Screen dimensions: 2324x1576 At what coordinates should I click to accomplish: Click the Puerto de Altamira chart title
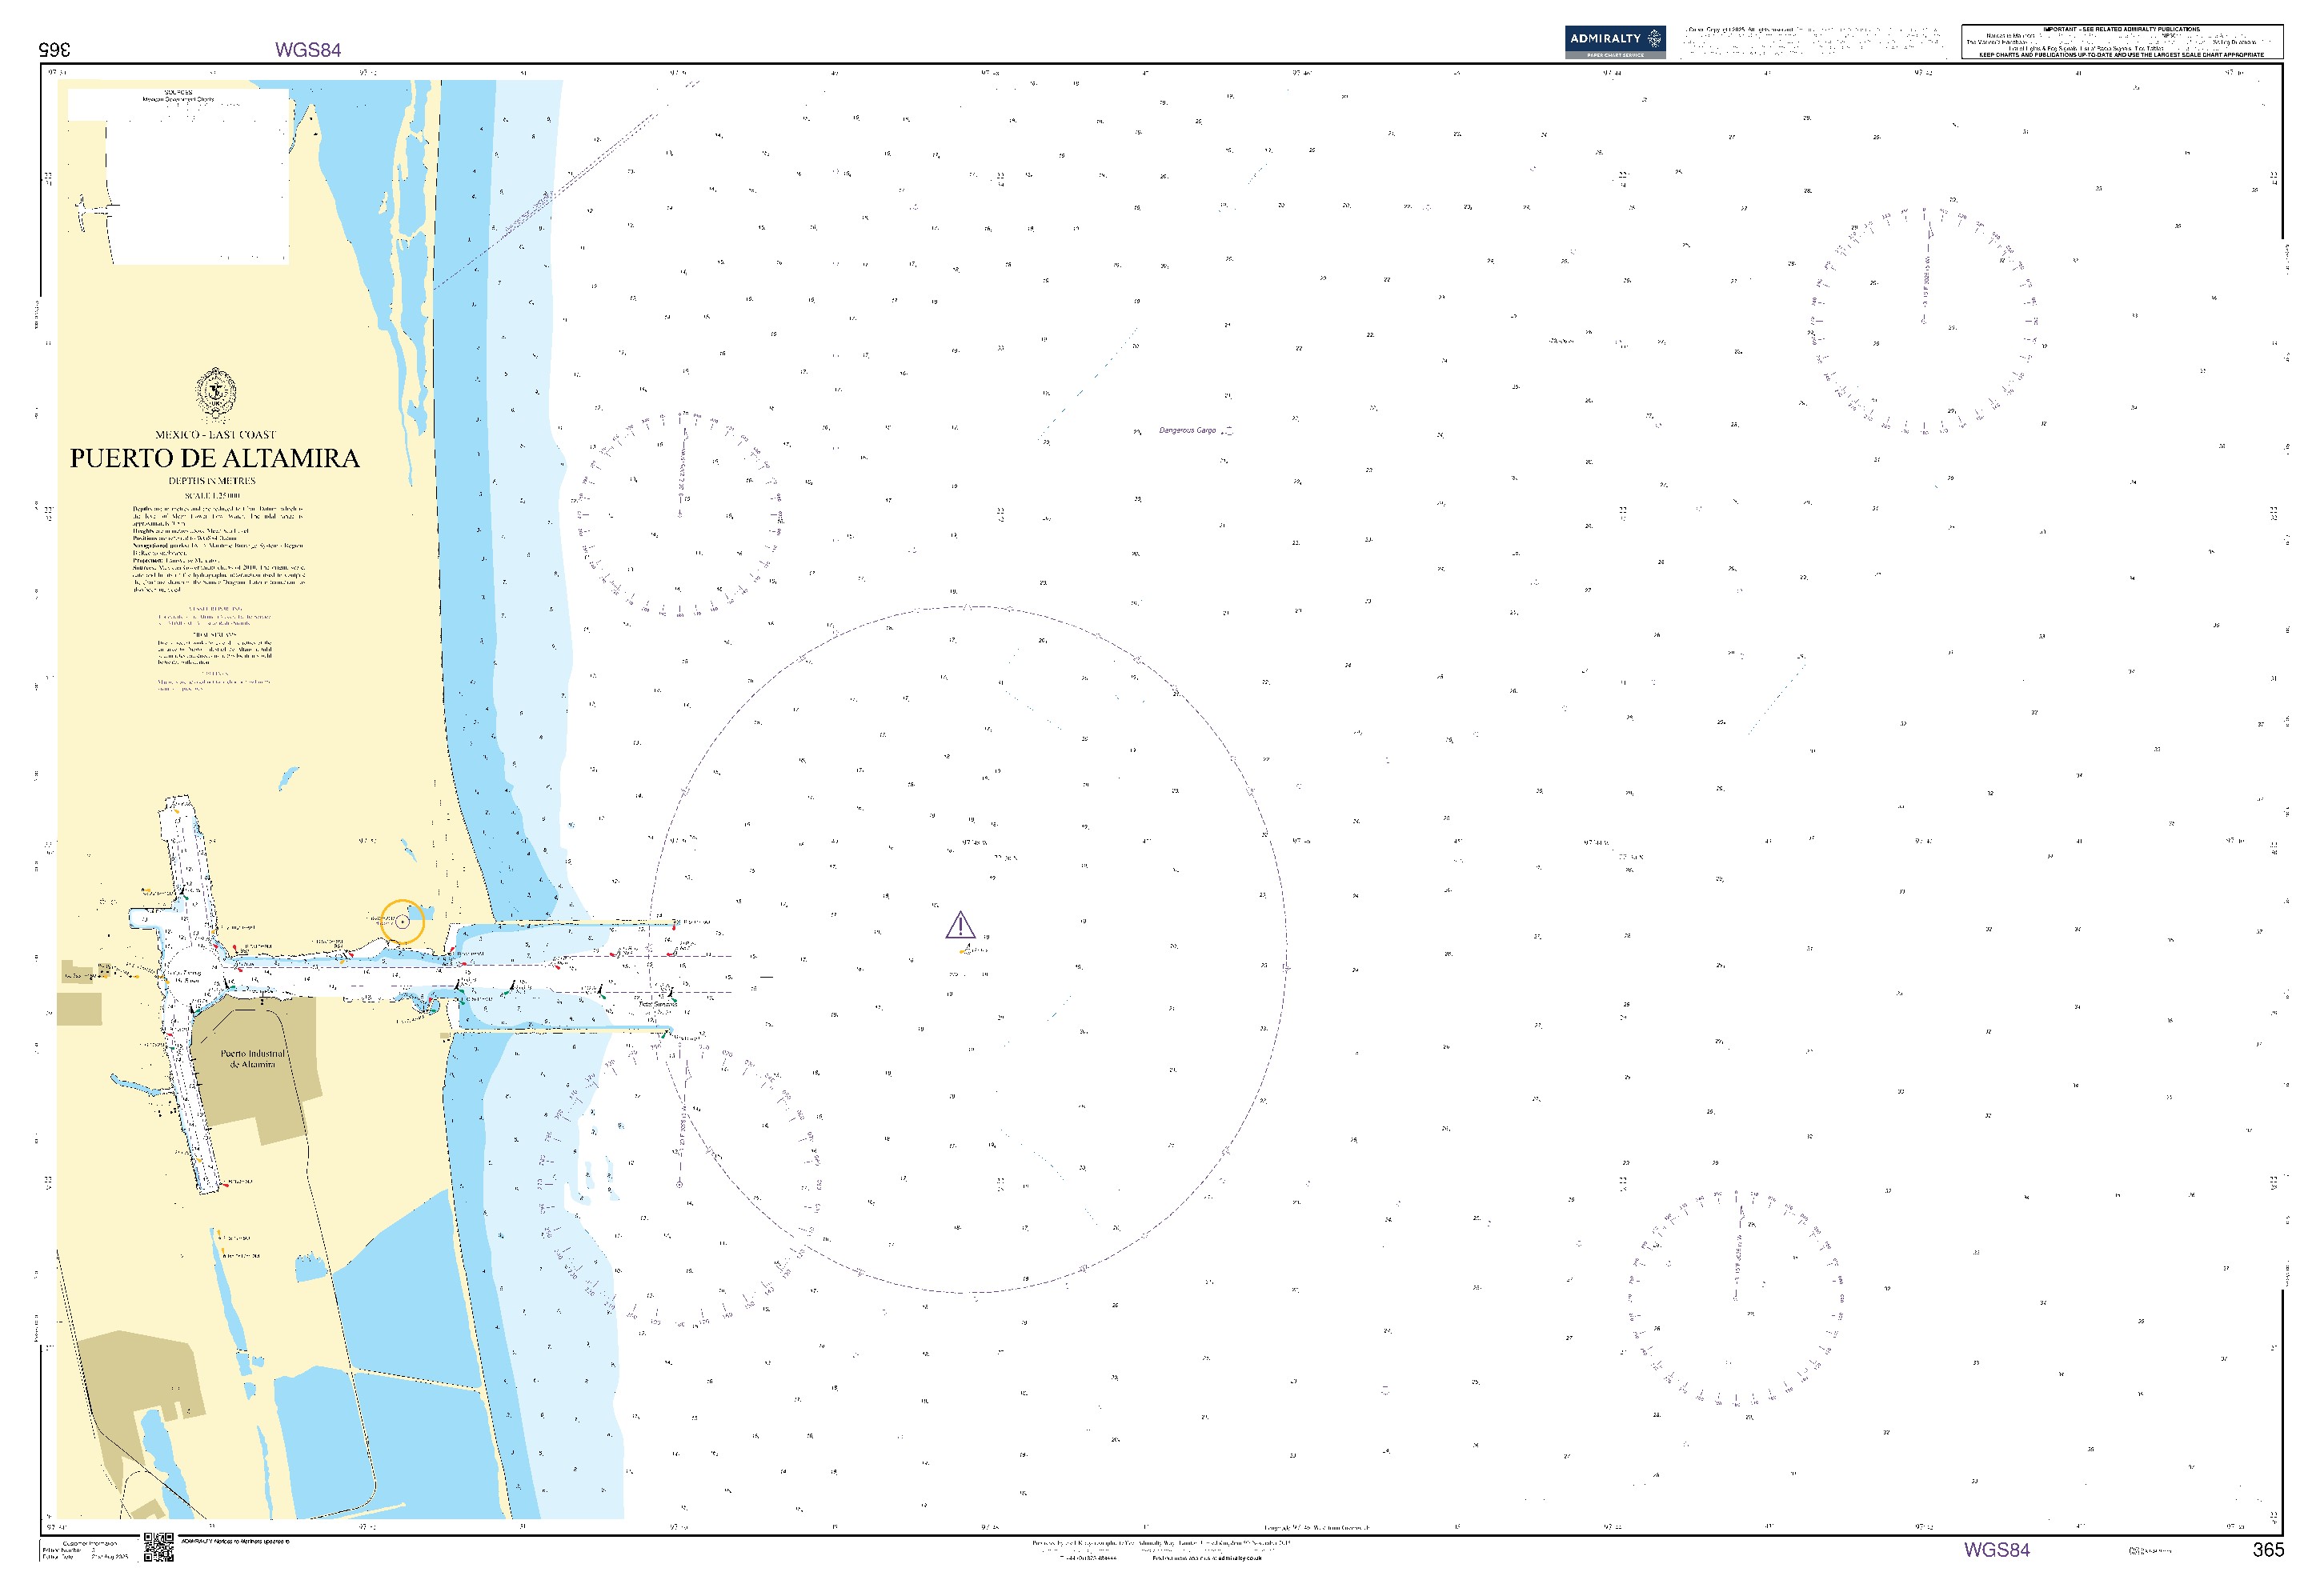[215, 458]
